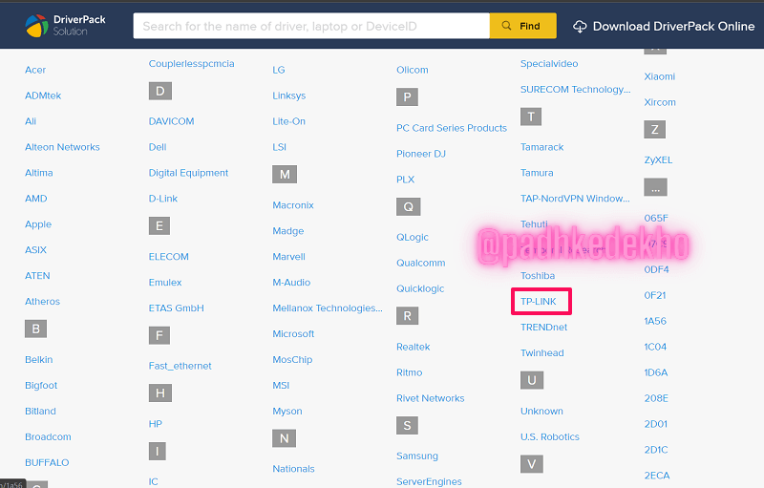Screen dimensions: 764x488
Task: Open ELECOM vendor link
Action: 169,257
